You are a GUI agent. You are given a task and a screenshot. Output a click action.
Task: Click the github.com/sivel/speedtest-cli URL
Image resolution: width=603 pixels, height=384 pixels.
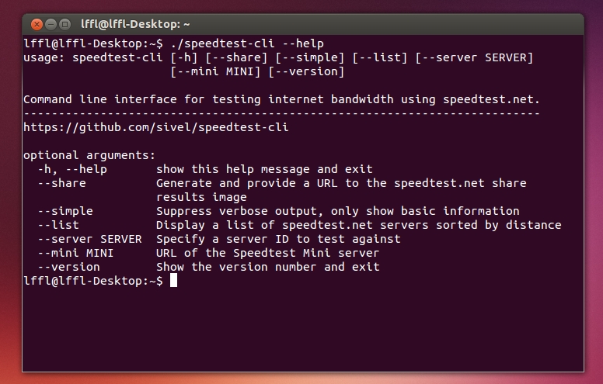pos(155,127)
